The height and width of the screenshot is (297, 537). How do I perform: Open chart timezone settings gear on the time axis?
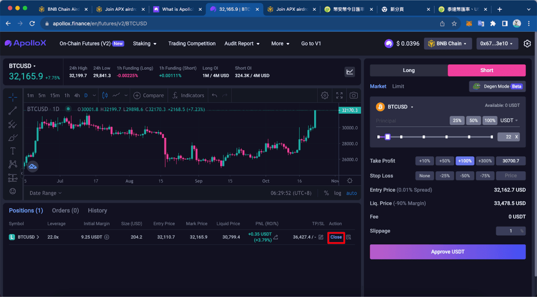pyautogui.click(x=349, y=181)
